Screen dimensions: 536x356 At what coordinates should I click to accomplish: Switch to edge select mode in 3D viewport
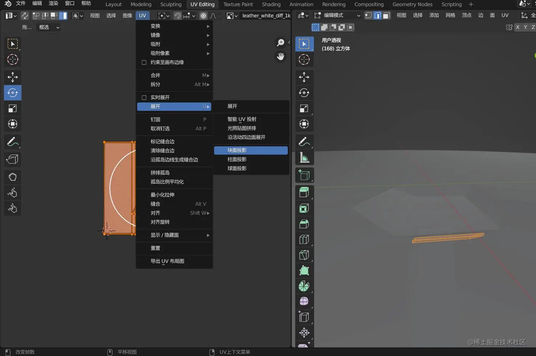377,15
